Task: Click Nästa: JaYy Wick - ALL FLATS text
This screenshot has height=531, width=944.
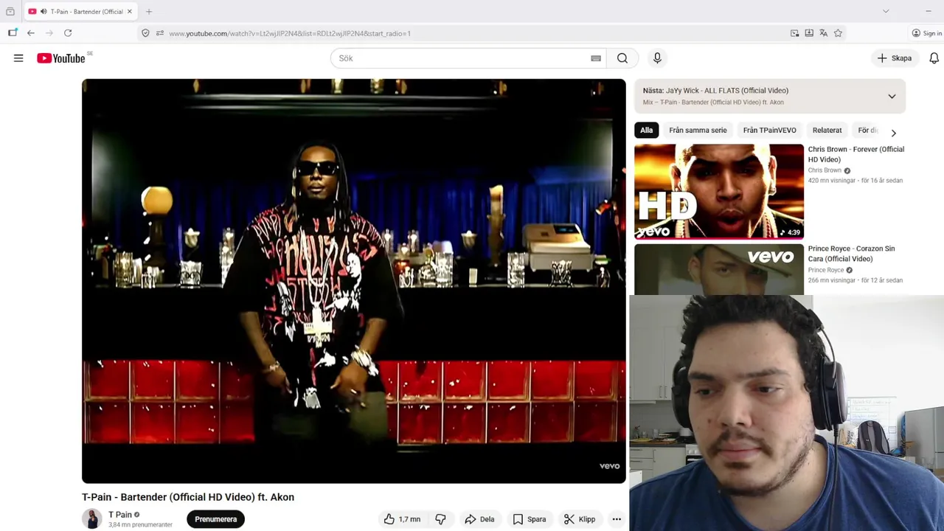Action: [x=715, y=91]
